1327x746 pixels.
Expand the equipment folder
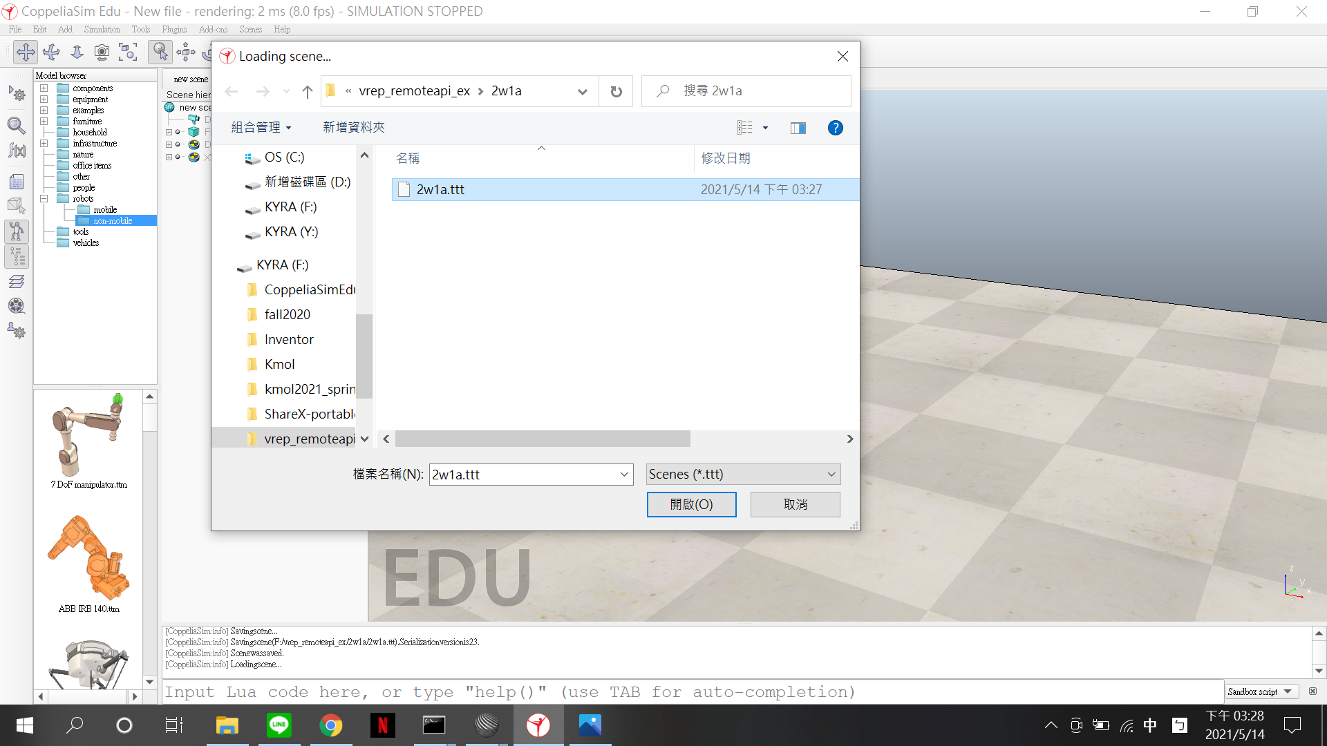point(44,99)
